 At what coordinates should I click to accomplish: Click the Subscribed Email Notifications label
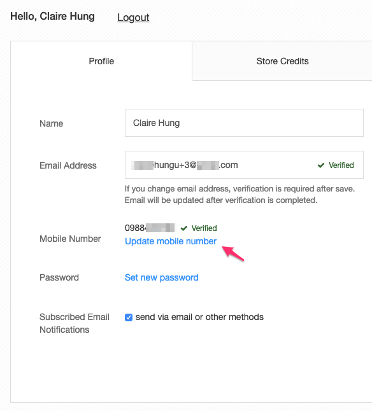75,323
